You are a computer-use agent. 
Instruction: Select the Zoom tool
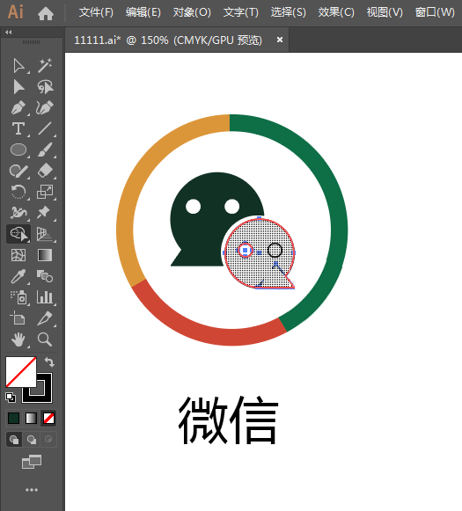coord(45,339)
